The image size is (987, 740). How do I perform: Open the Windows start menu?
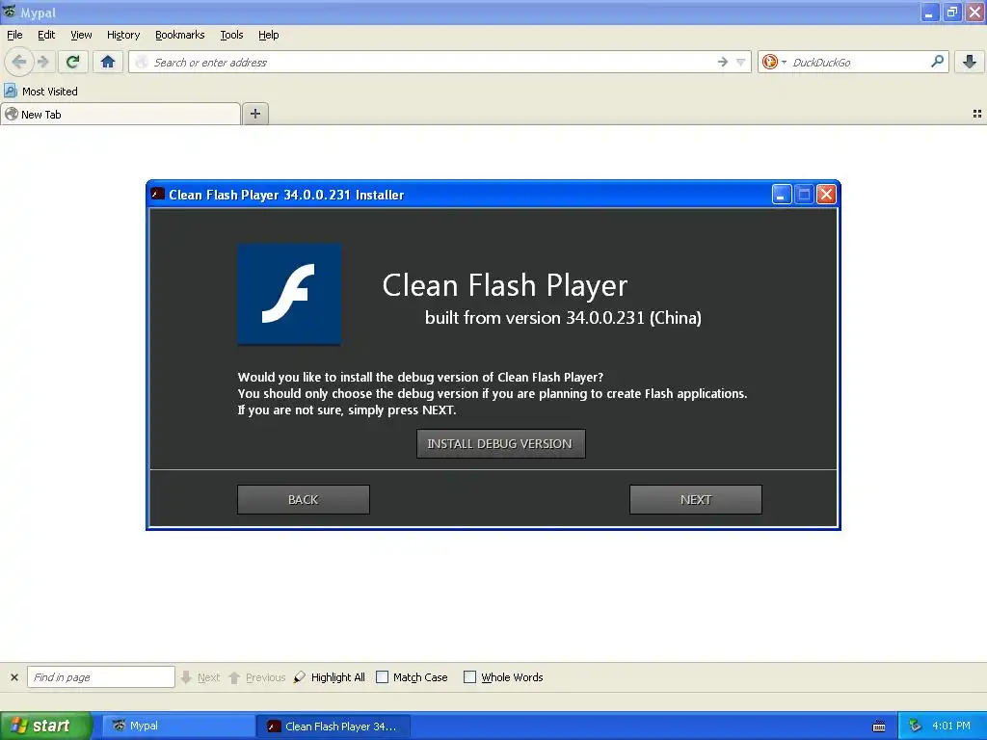pos(44,726)
